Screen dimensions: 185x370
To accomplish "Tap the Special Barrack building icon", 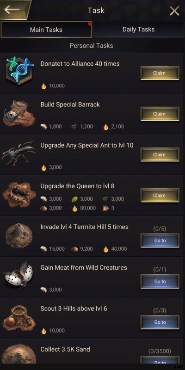I will click(19, 114).
